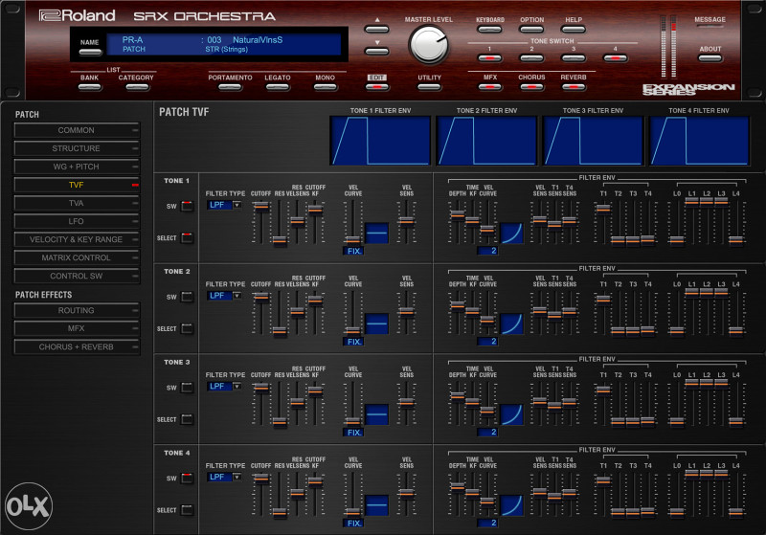Toggle the Tone 2 SW switch

tap(187, 297)
